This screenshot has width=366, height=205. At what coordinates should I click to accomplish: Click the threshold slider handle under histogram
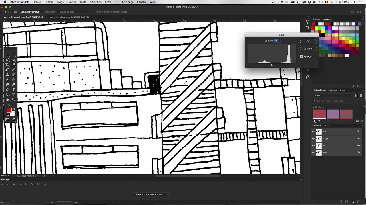[272, 65]
